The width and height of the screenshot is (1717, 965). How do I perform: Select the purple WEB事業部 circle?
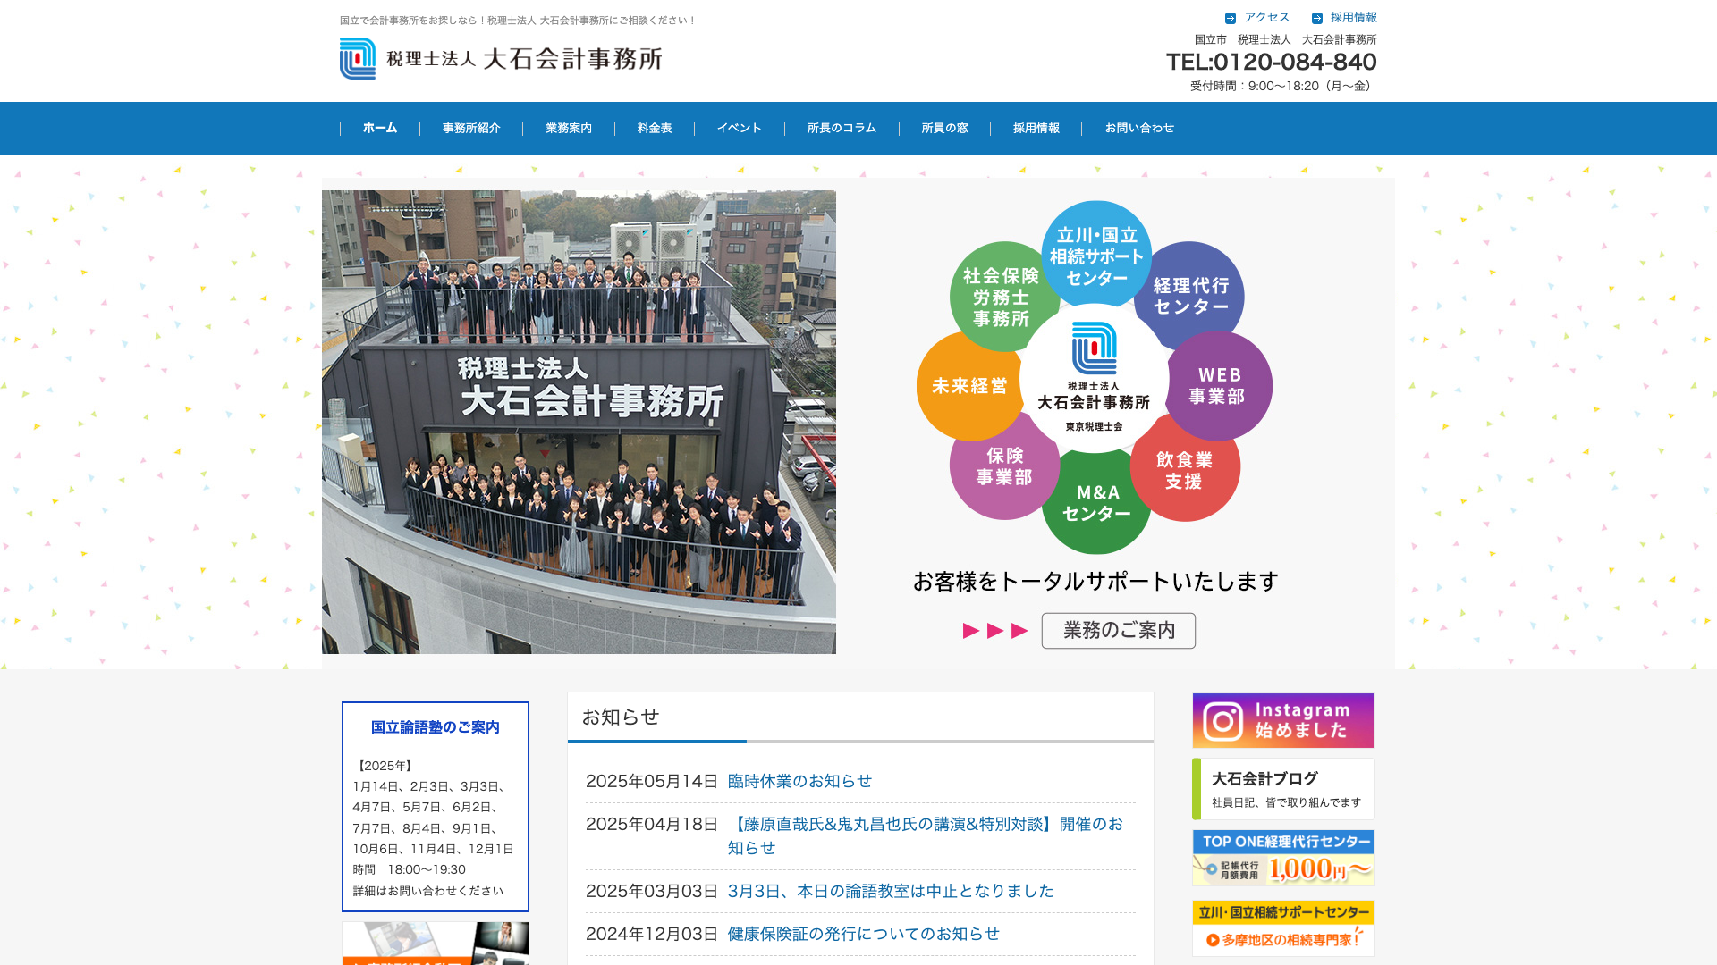pyautogui.click(x=1220, y=385)
